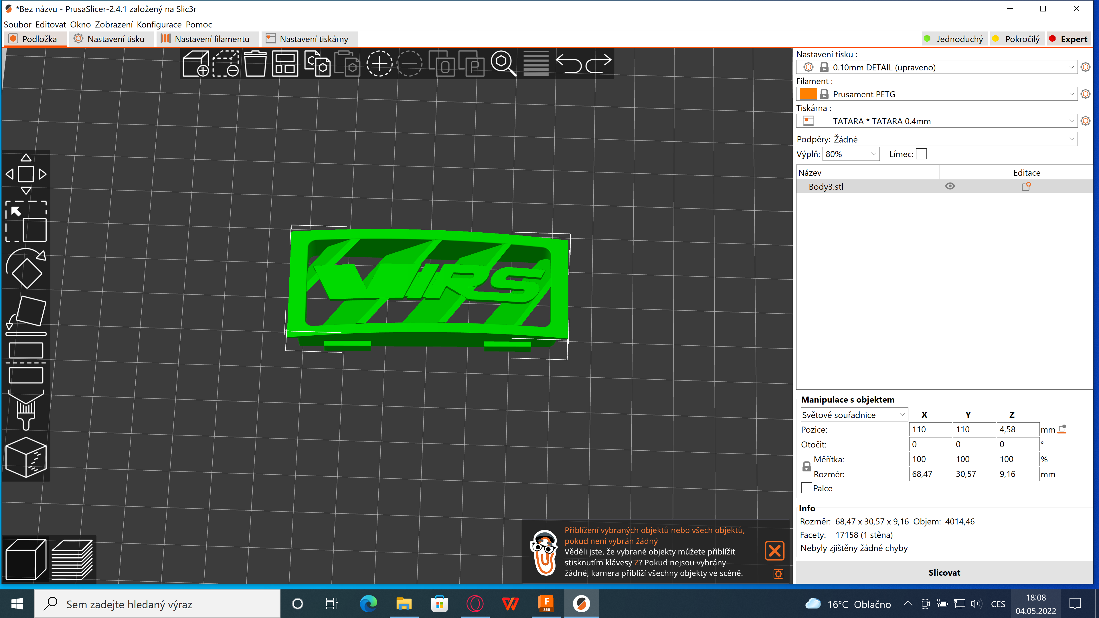The height and width of the screenshot is (618, 1099).
Task: Open the Tiskárna preset dropdown
Action: (936, 121)
